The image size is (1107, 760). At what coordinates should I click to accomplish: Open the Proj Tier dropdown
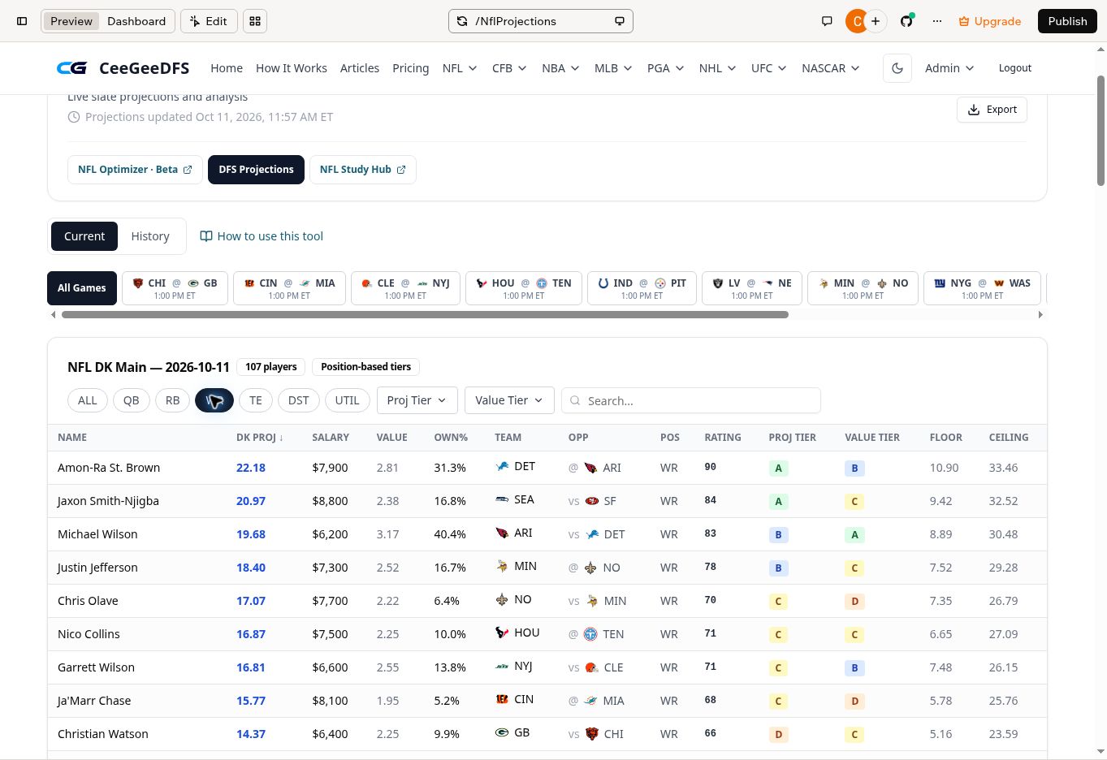click(417, 400)
